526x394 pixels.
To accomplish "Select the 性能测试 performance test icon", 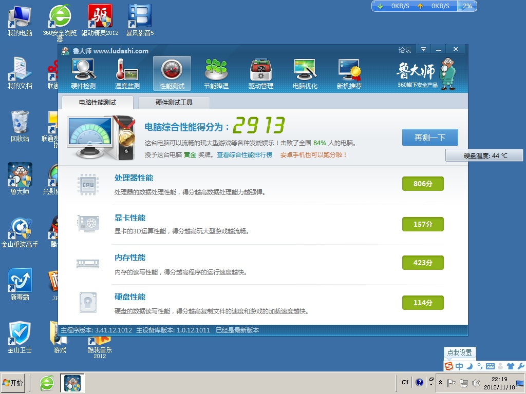I will (x=172, y=72).
